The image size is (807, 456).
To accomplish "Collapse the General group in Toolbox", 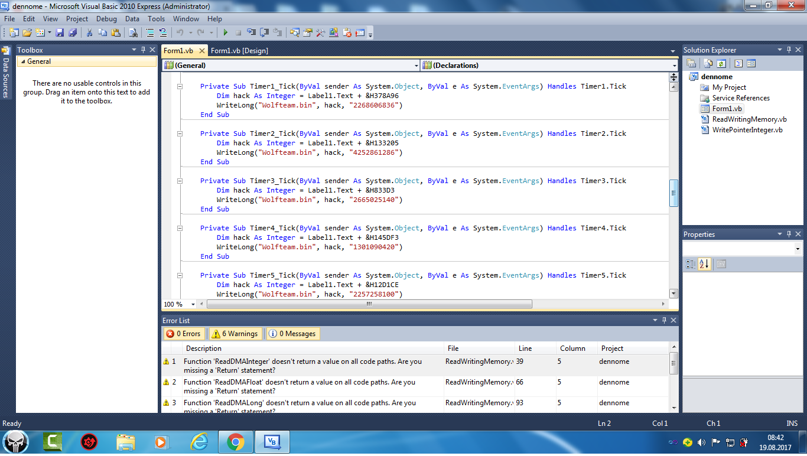I will 22,61.
